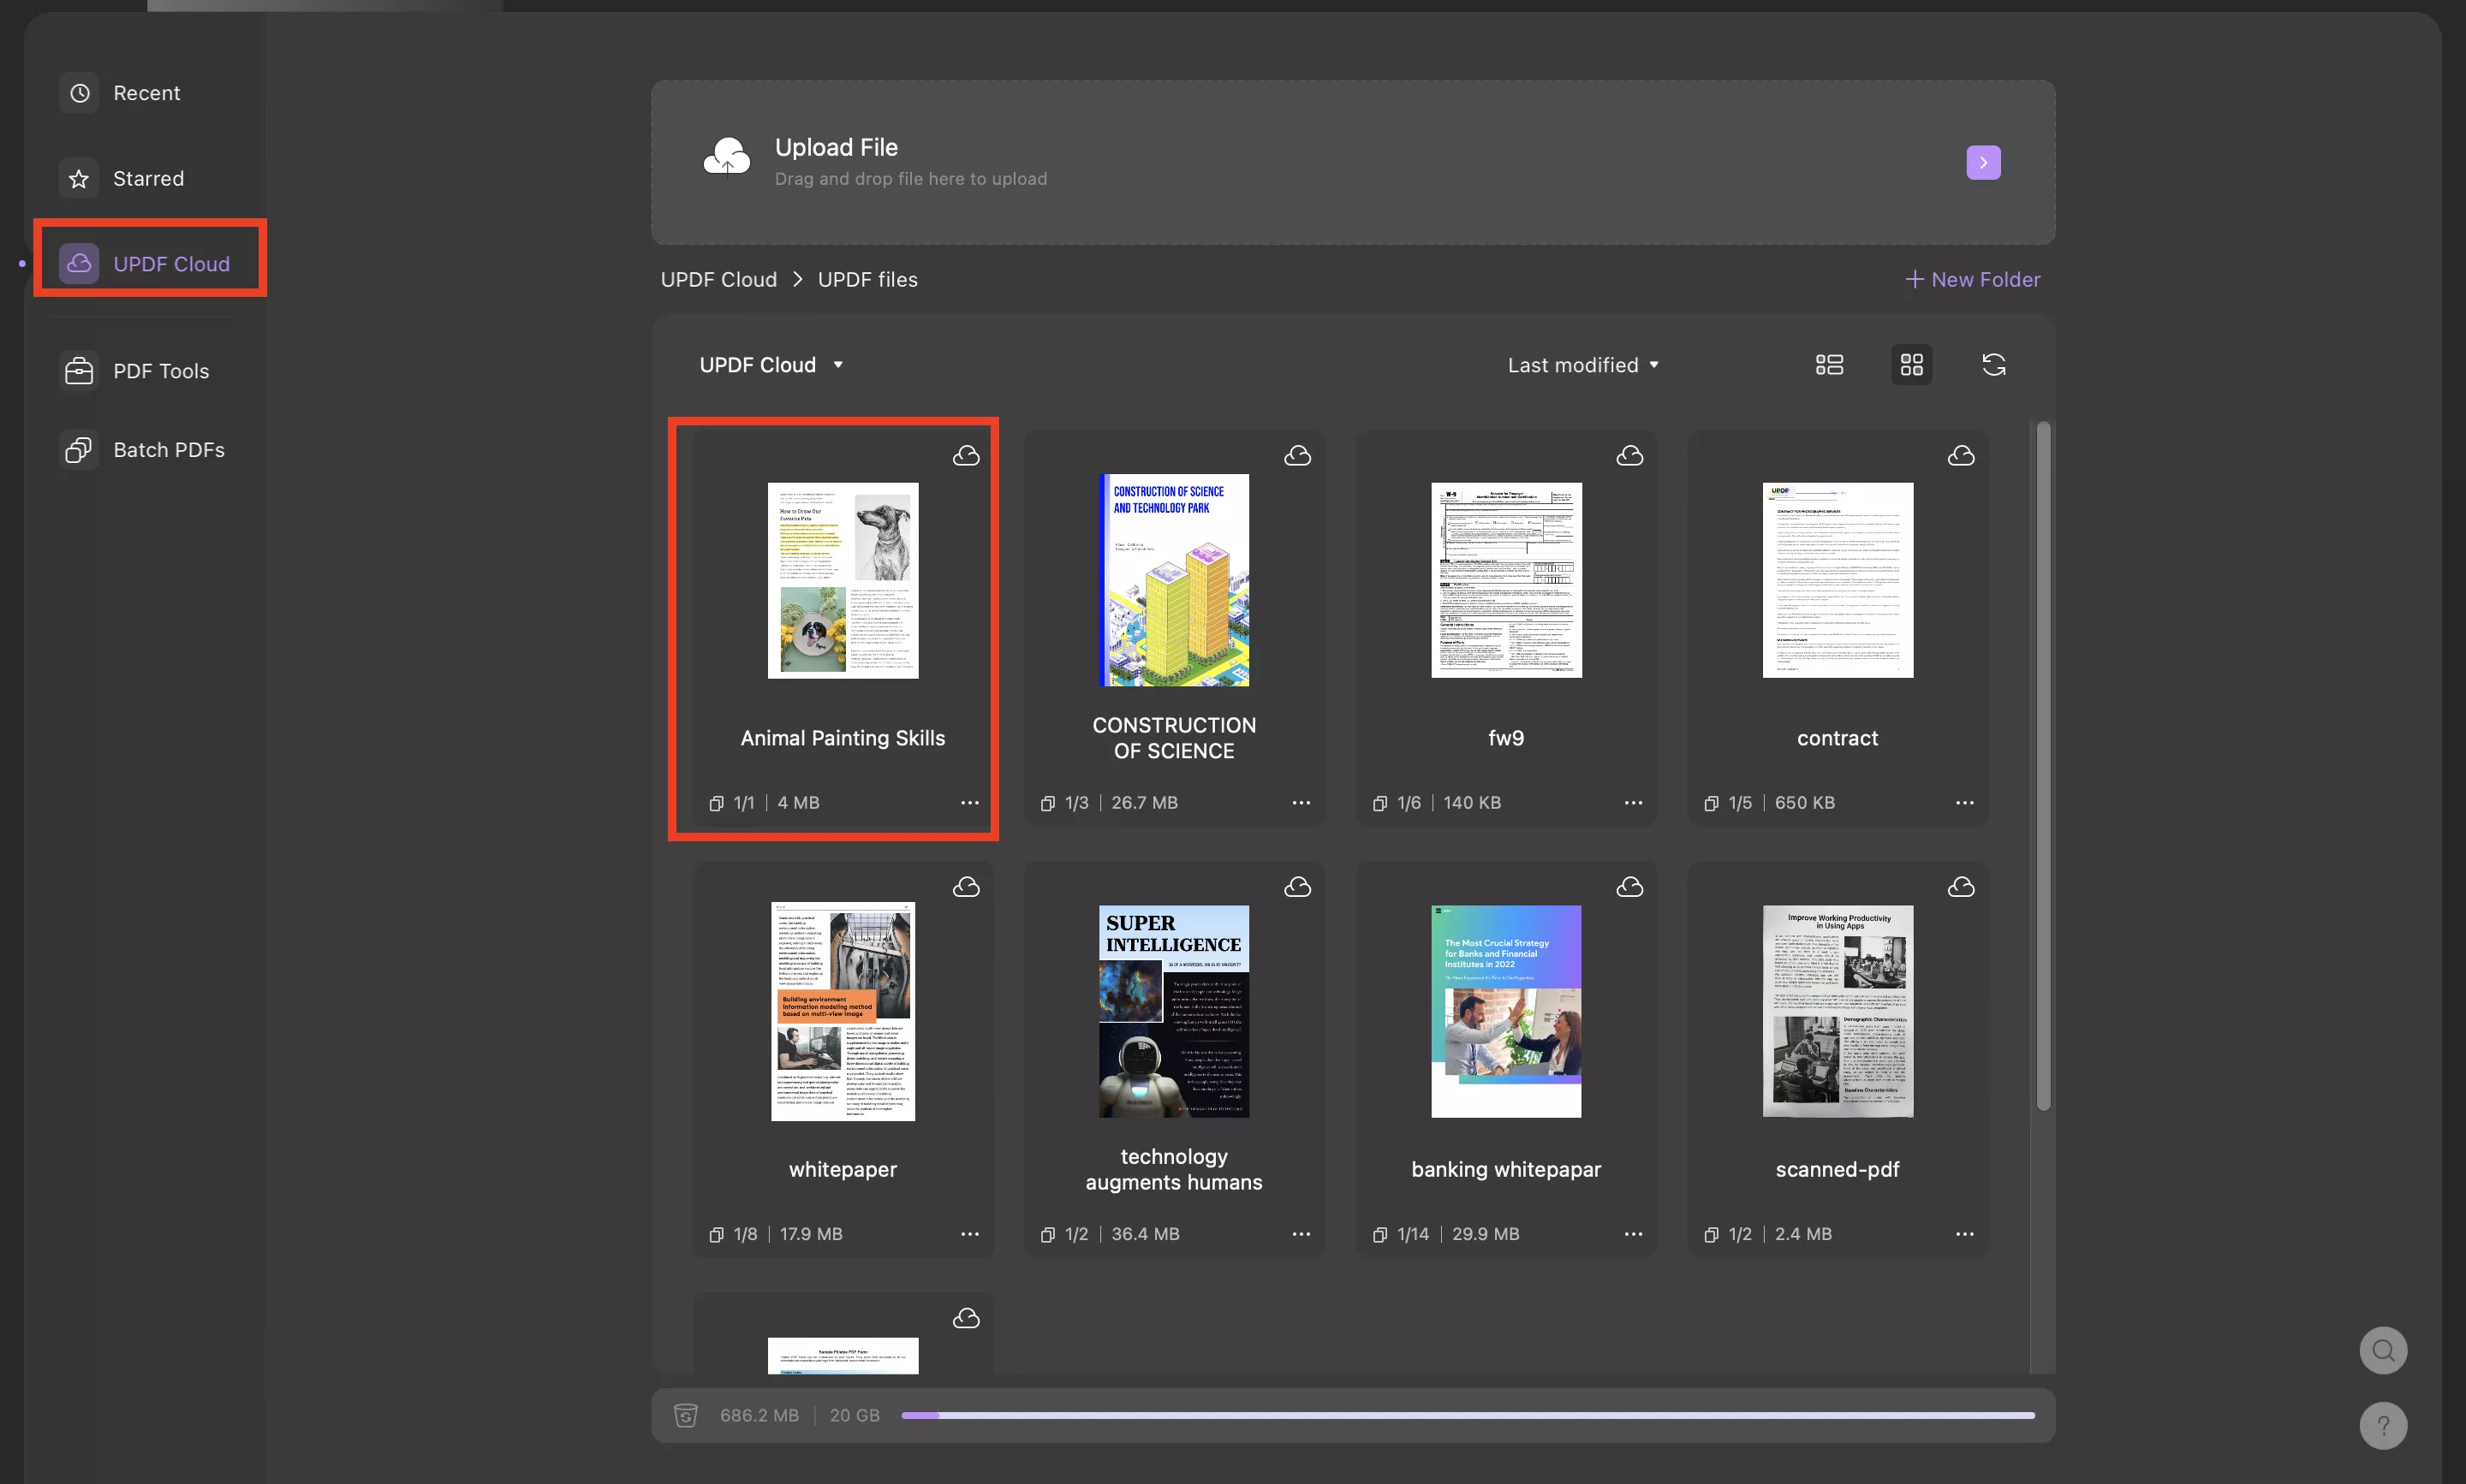Open technology augments humans thumbnail
Viewport: 2466px width, 1484px height.
[1173, 1011]
